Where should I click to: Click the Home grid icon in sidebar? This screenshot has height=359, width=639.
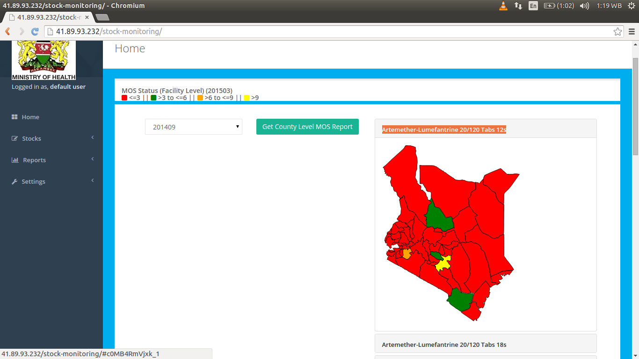(15, 117)
